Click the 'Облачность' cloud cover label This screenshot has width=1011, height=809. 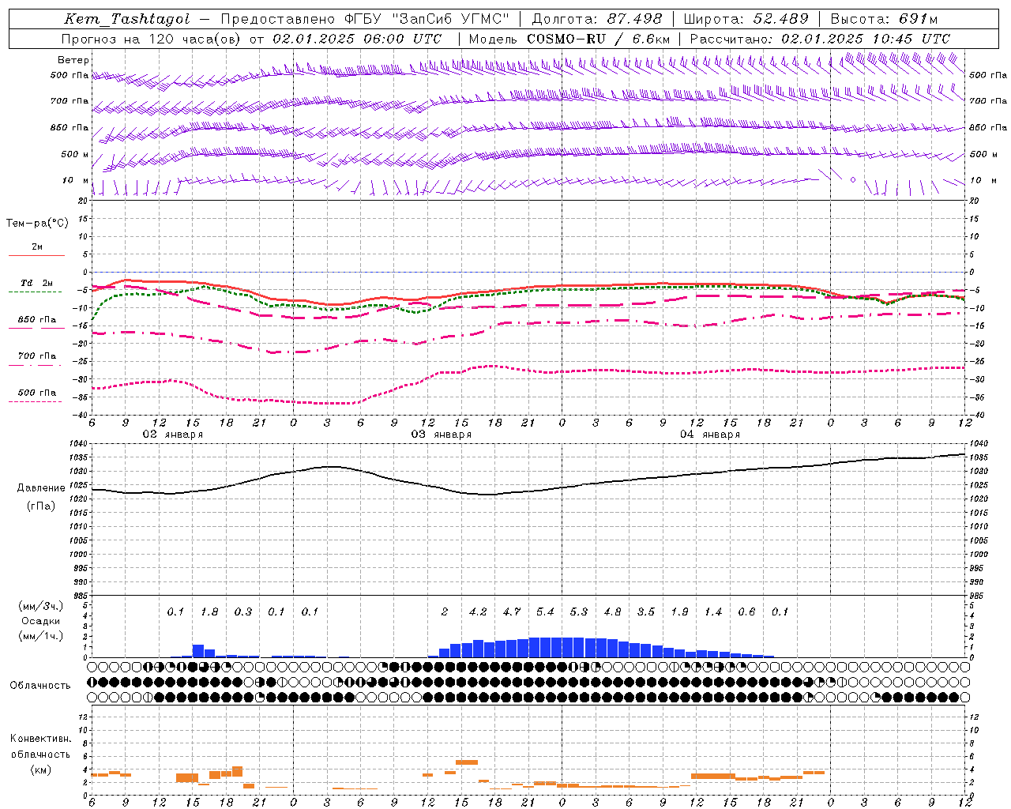tap(40, 686)
